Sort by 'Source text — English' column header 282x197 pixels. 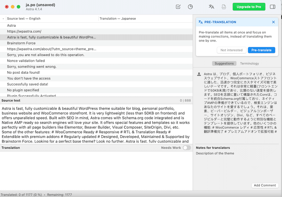click(52, 19)
